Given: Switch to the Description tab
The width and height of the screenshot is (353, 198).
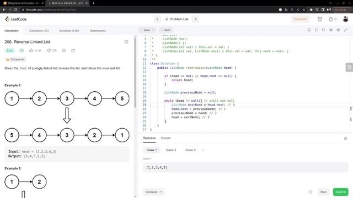Looking at the screenshot, I should coord(12,31).
